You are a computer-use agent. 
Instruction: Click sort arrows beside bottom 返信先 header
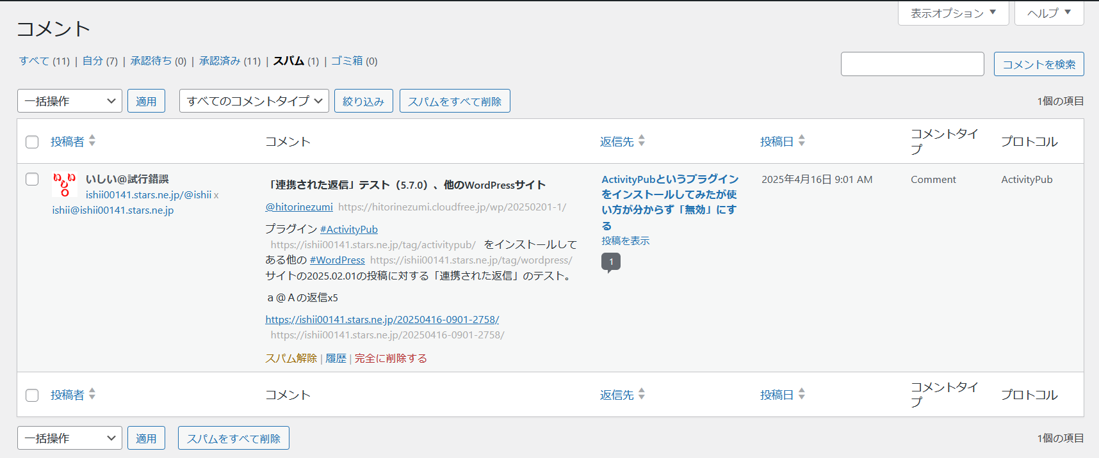[642, 394]
